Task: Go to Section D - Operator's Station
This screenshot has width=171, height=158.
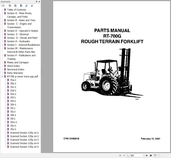Action: coord(23,31)
